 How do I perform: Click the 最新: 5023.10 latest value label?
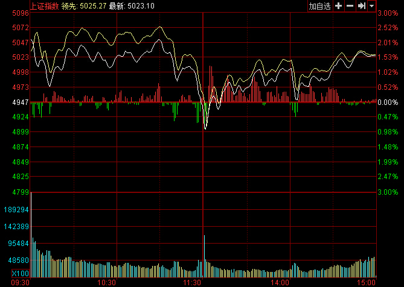point(131,6)
